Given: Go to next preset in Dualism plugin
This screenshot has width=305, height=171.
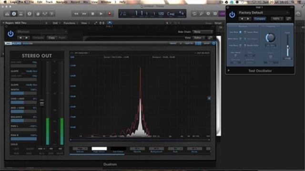Looking at the screenshot, I should pyautogui.click(x=27, y=38).
